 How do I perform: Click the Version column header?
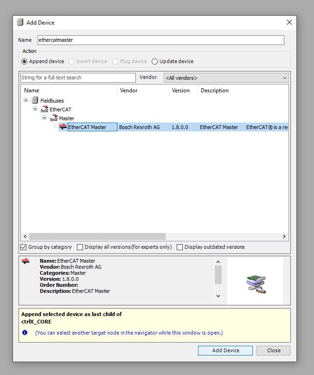point(183,91)
